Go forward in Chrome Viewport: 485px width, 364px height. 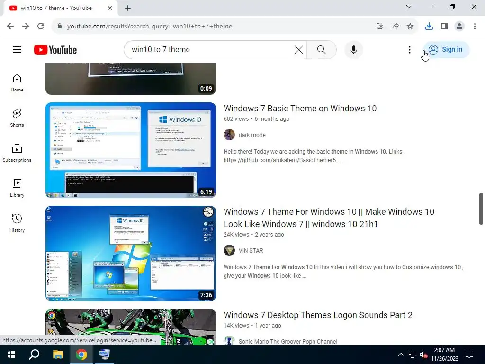pyautogui.click(x=26, y=26)
